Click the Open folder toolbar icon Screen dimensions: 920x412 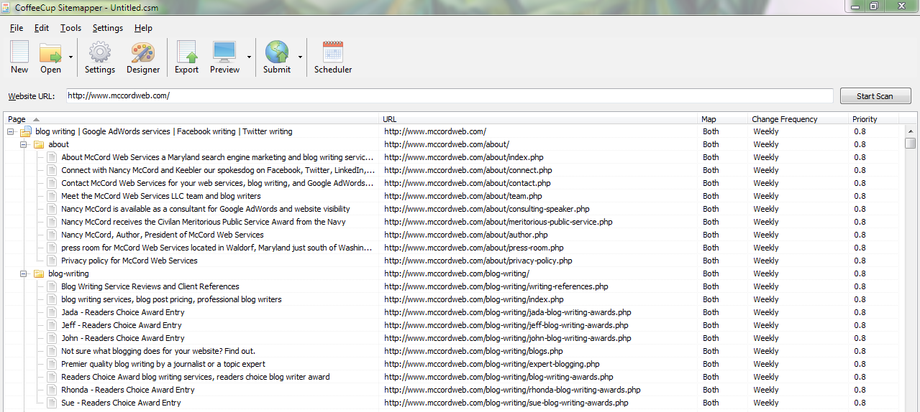point(50,52)
